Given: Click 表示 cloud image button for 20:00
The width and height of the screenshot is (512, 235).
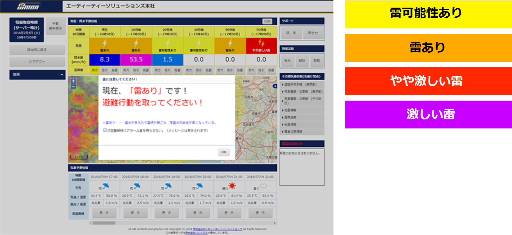Looking at the screenshot, I should click(x=198, y=213).
